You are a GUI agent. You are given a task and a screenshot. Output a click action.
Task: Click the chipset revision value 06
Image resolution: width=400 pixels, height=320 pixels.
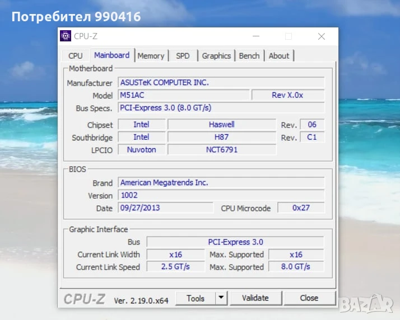pos(312,125)
